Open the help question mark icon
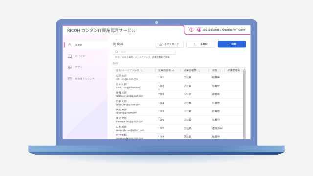This screenshot has height=176, width=313. pyautogui.click(x=191, y=30)
